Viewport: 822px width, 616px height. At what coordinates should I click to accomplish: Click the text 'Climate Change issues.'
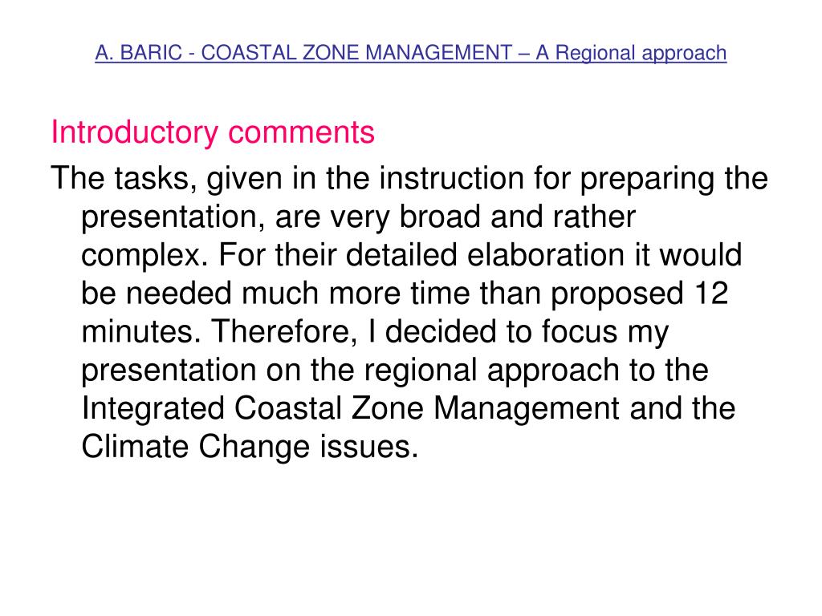pyautogui.click(x=250, y=447)
